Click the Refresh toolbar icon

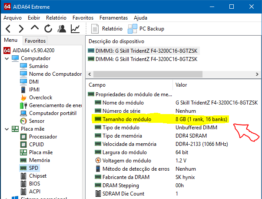point(48,29)
